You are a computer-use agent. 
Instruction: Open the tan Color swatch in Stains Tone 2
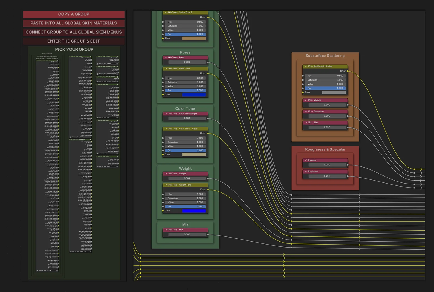(194, 38)
